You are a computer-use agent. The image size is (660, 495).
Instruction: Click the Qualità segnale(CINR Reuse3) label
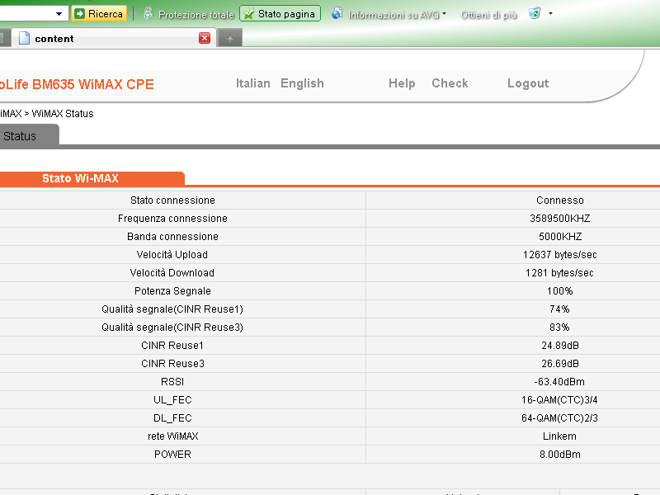(x=172, y=327)
